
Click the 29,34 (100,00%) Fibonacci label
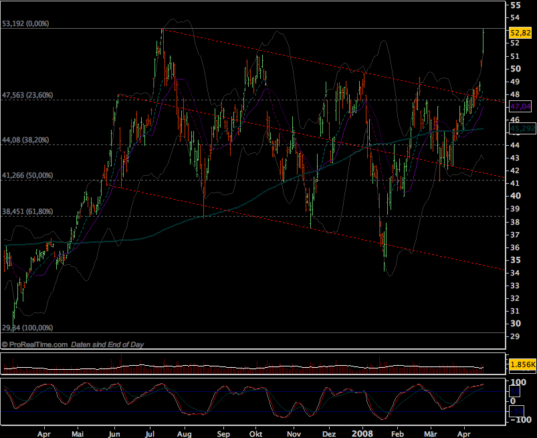[27, 328]
